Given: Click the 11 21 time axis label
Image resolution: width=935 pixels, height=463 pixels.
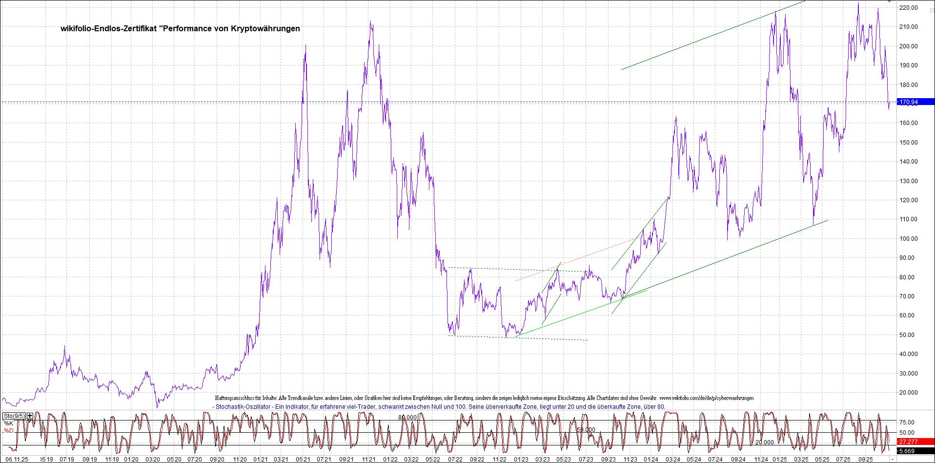Looking at the screenshot, I should click(x=368, y=460).
